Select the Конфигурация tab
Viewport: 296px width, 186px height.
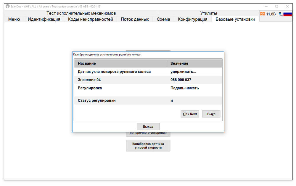point(193,19)
